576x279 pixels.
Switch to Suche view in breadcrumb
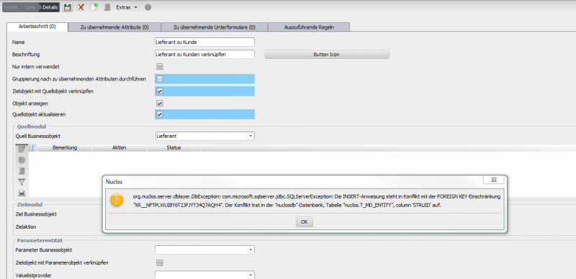click(x=11, y=7)
